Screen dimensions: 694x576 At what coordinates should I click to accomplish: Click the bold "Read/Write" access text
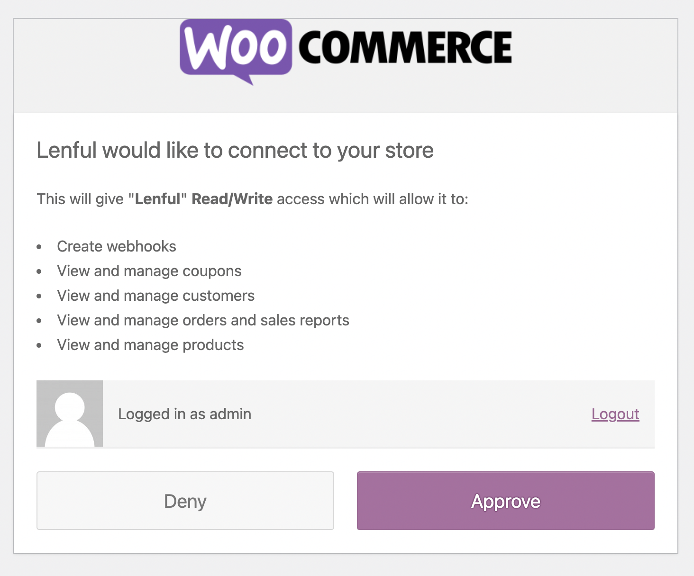tap(232, 199)
